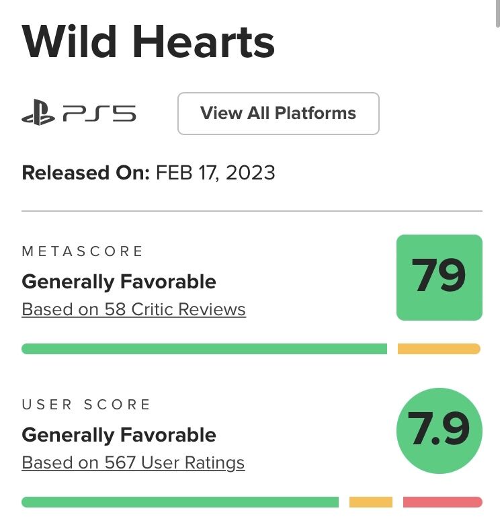Select the yellow mixed segment of User Score bar

(x=370, y=502)
